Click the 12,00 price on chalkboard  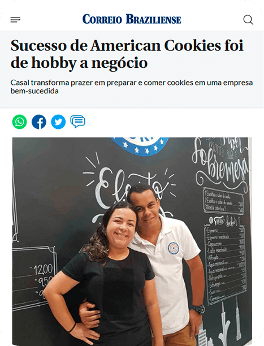pyautogui.click(x=43, y=270)
